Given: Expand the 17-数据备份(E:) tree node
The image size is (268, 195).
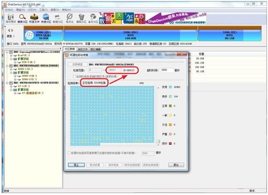Looking at the screenshot, I should point(15,93).
